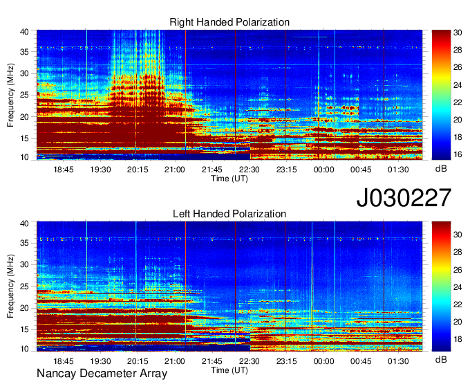Image resolution: width=470 pixels, height=382 pixels.
Task: Click the 35 MHz tick on upper plot
Action: [x=24, y=52]
